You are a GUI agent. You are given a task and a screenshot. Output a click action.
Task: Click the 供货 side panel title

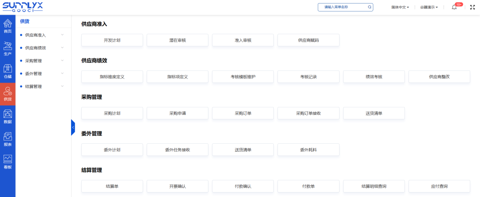(24, 21)
